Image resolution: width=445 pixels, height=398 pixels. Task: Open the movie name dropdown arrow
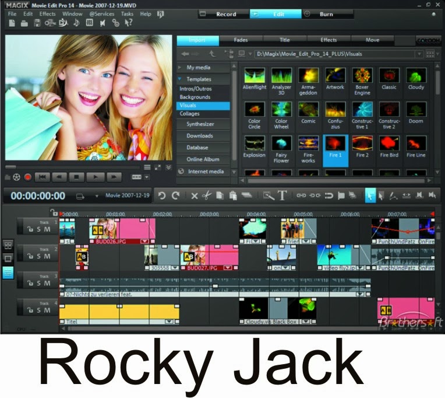[97, 196]
